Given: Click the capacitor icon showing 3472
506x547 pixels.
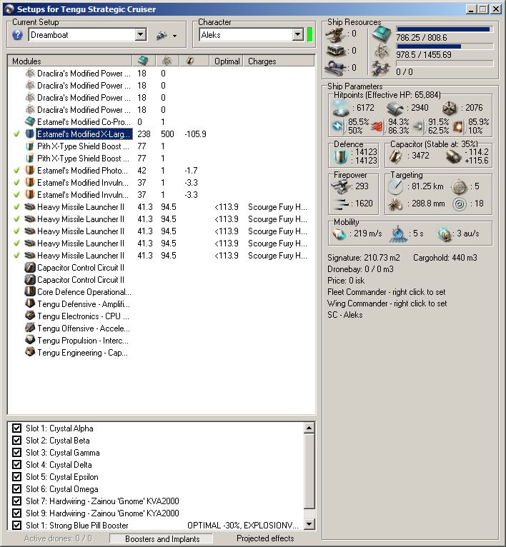Looking at the screenshot, I should click(x=396, y=156).
